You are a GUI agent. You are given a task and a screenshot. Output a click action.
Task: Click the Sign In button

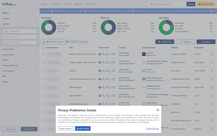pyautogui.click(x=191, y=4)
